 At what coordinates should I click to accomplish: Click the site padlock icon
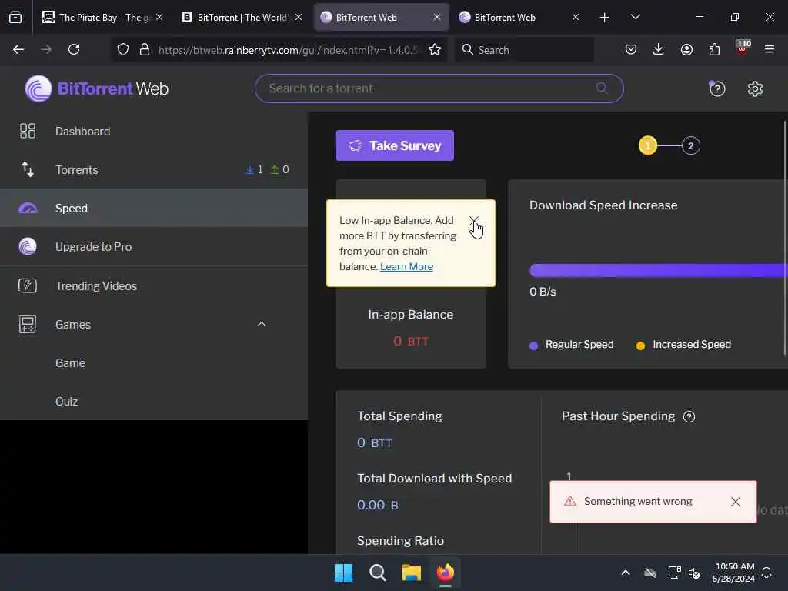[145, 49]
